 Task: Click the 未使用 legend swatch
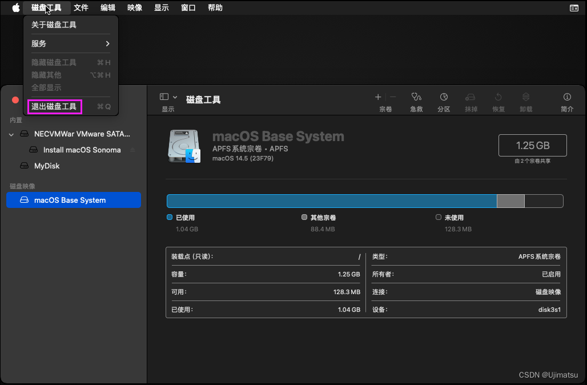tap(439, 217)
